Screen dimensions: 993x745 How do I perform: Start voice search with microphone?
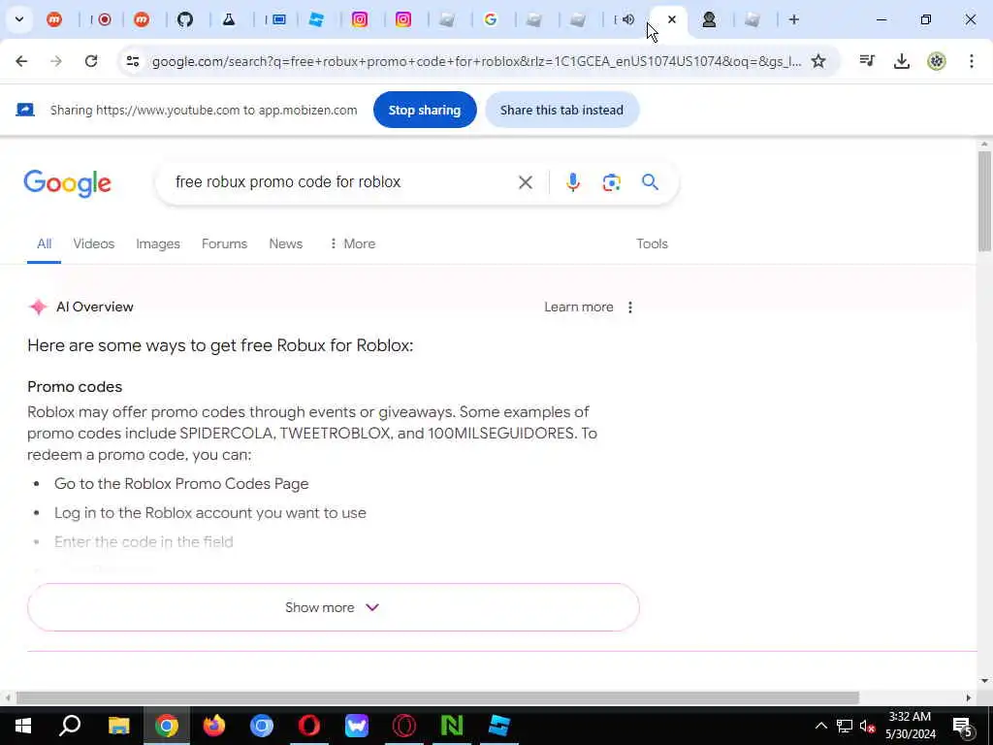tap(572, 182)
